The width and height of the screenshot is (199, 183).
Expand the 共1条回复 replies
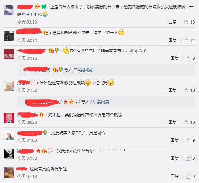[100, 102]
